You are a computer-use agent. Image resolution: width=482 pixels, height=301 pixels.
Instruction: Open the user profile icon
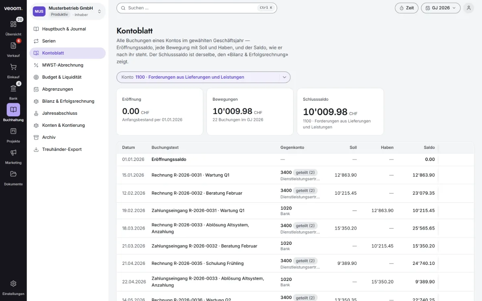pos(468,8)
